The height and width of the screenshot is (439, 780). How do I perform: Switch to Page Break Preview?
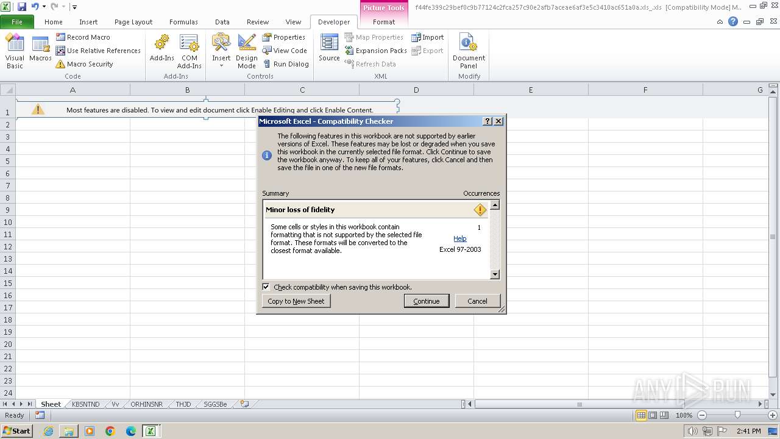(664, 415)
